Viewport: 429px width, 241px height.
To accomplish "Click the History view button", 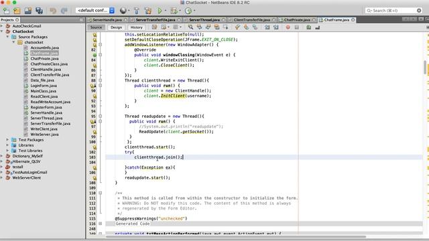I will click(136, 27).
